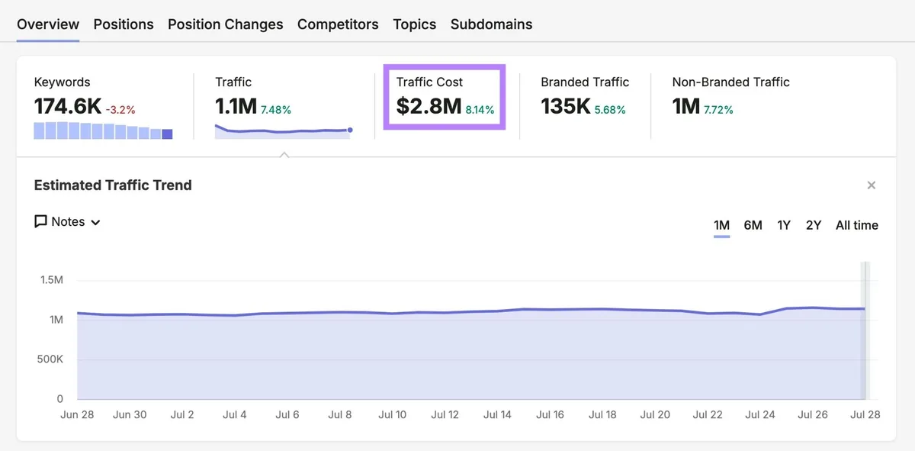Click the Jul 28 marker on chart
915x451 pixels.
click(865, 330)
